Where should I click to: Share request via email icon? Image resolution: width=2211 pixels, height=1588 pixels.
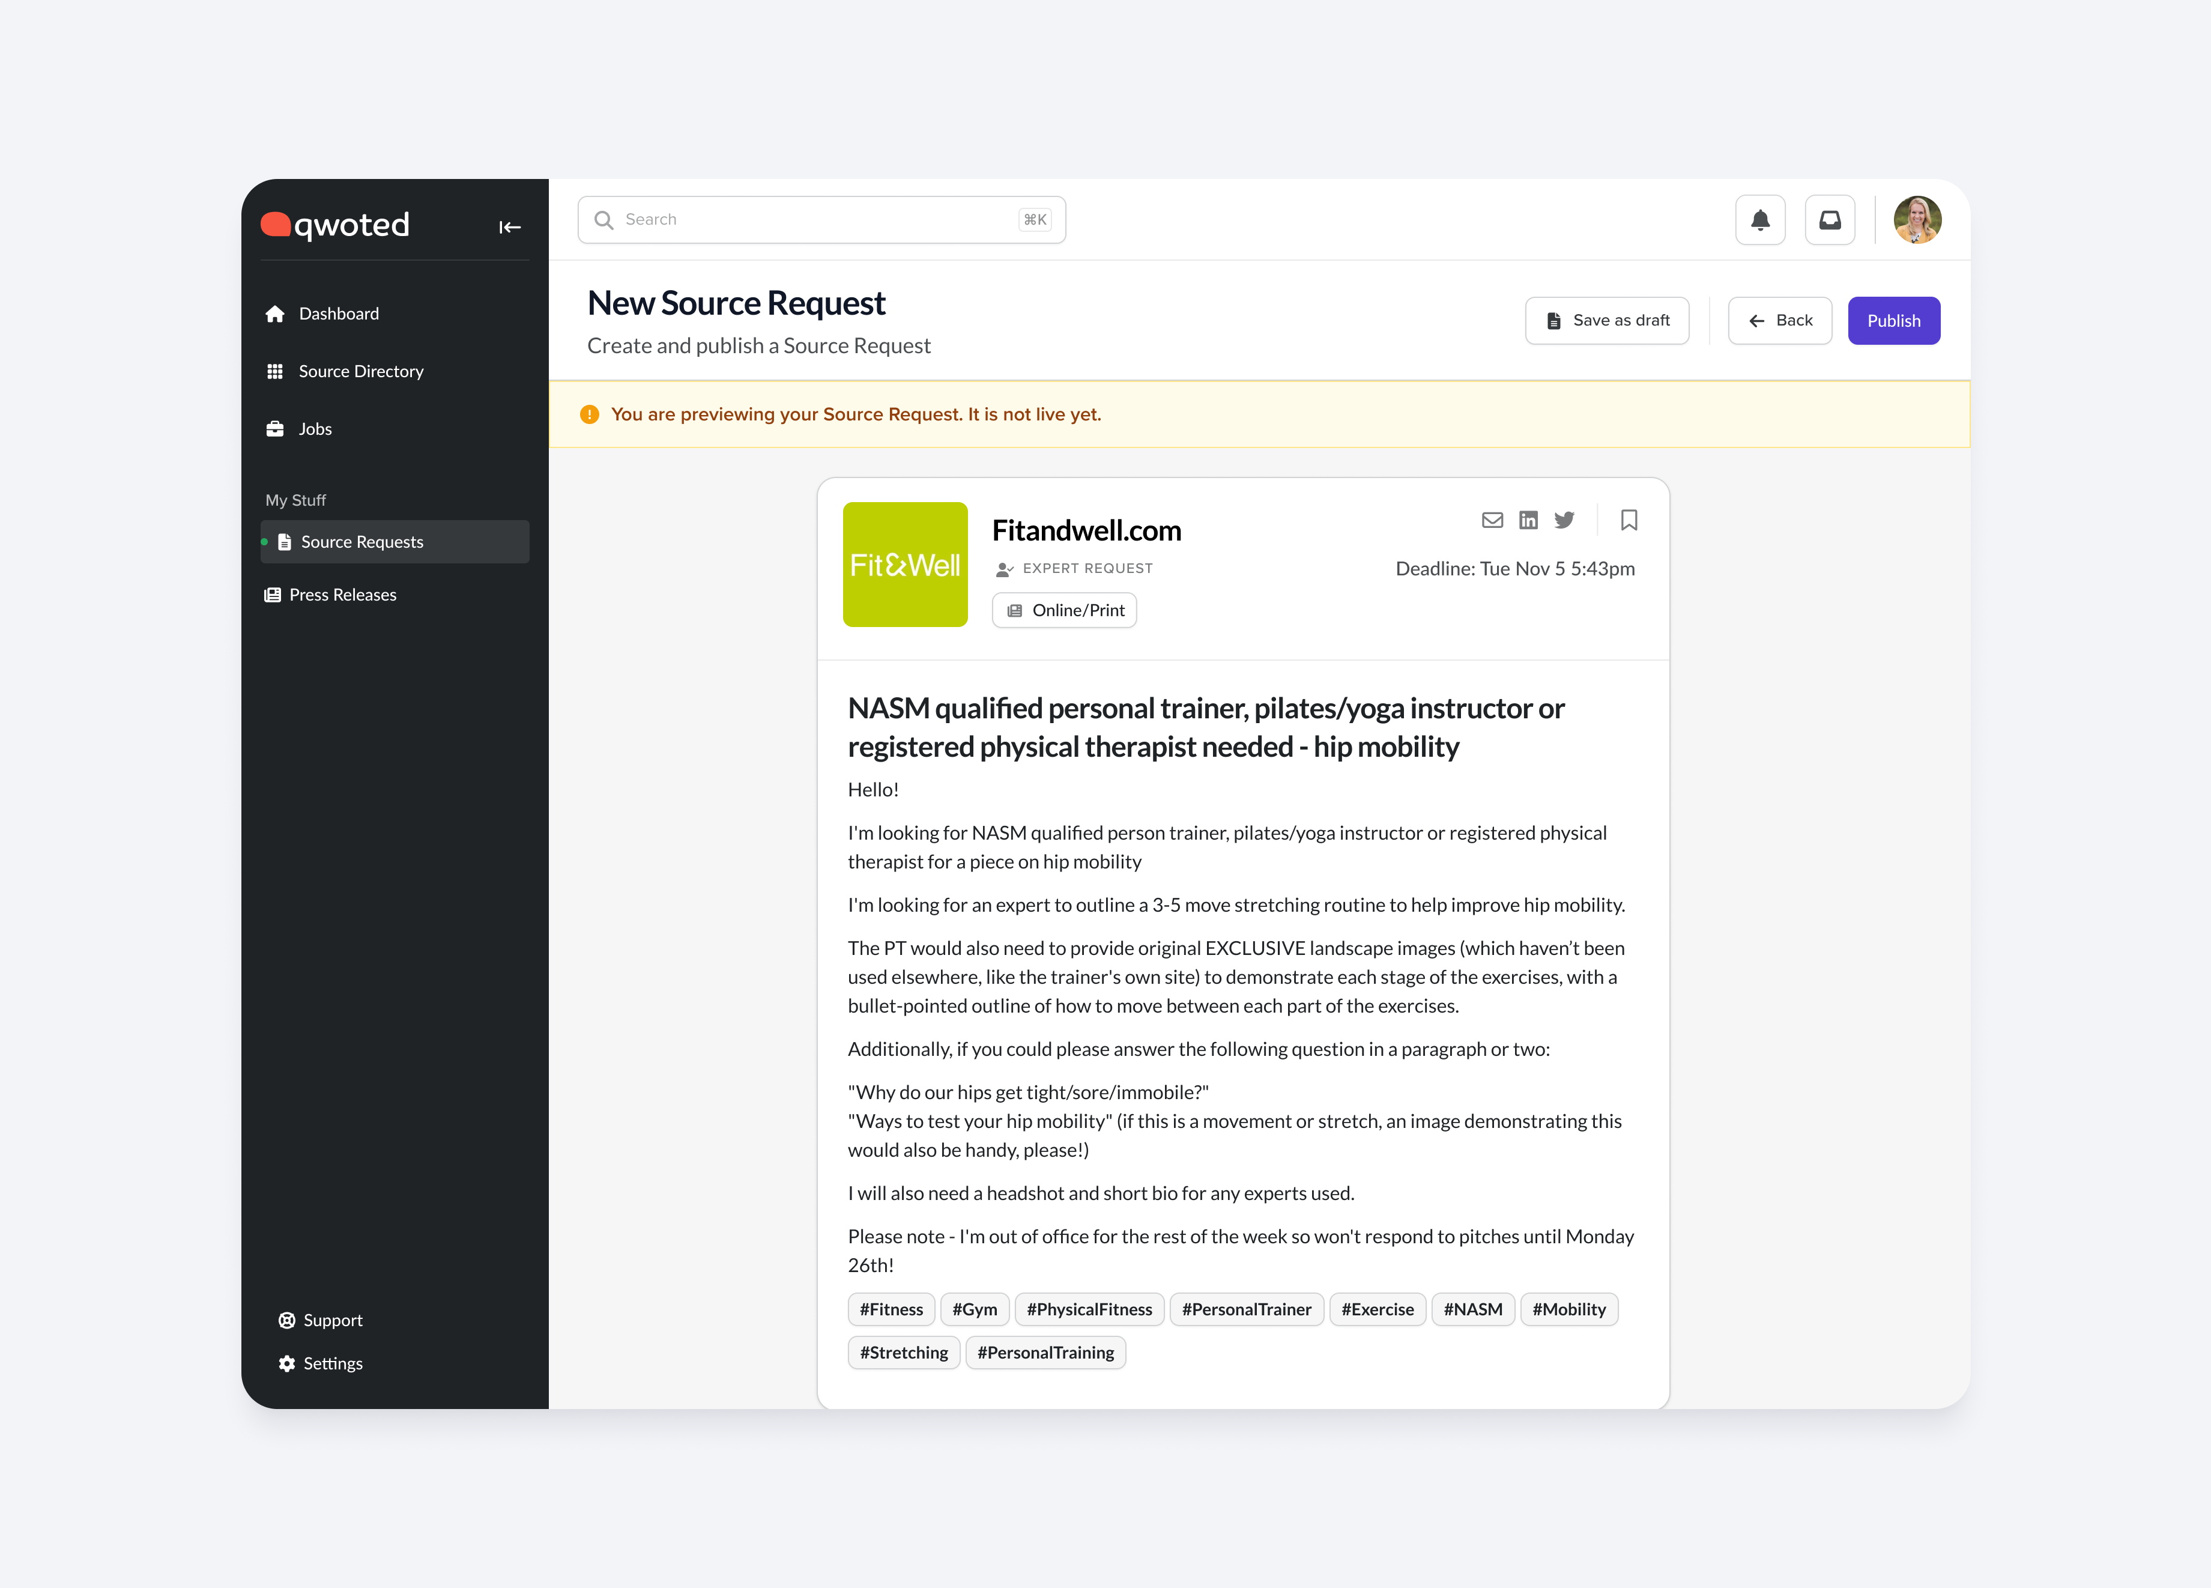tap(1492, 521)
